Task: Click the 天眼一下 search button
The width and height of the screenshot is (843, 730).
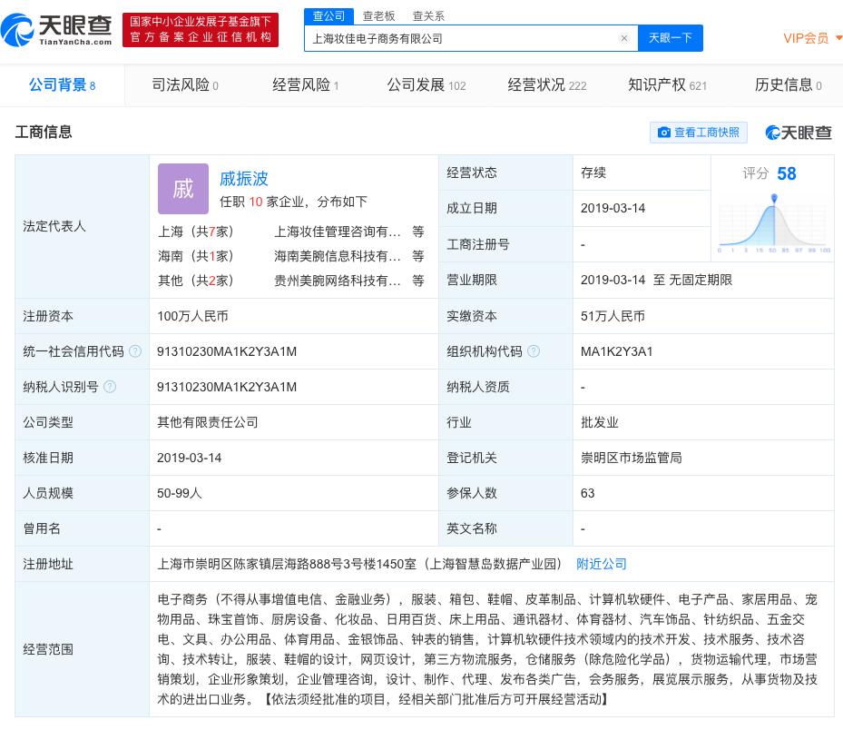Action: coord(670,38)
